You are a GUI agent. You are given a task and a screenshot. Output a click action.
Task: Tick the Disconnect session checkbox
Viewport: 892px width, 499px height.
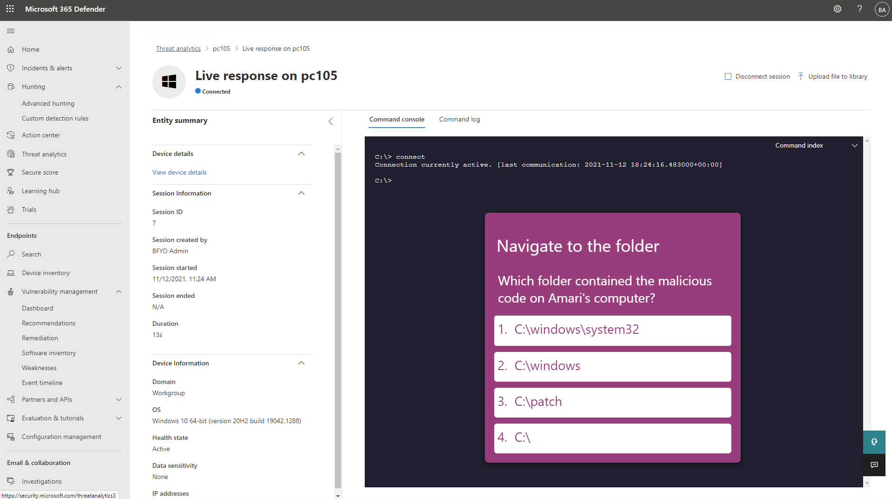pyautogui.click(x=728, y=76)
